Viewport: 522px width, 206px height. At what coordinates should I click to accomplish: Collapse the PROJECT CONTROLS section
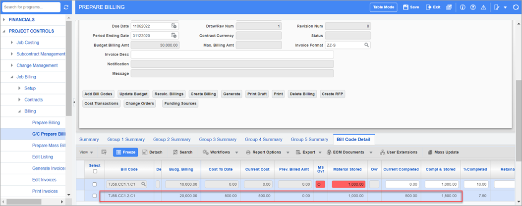coord(4,31)
